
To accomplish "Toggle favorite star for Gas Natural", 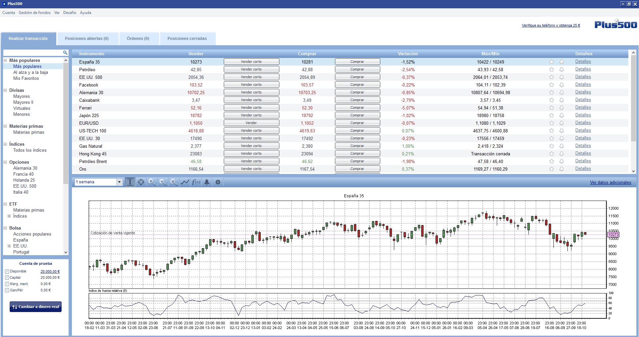I will 551,146.
